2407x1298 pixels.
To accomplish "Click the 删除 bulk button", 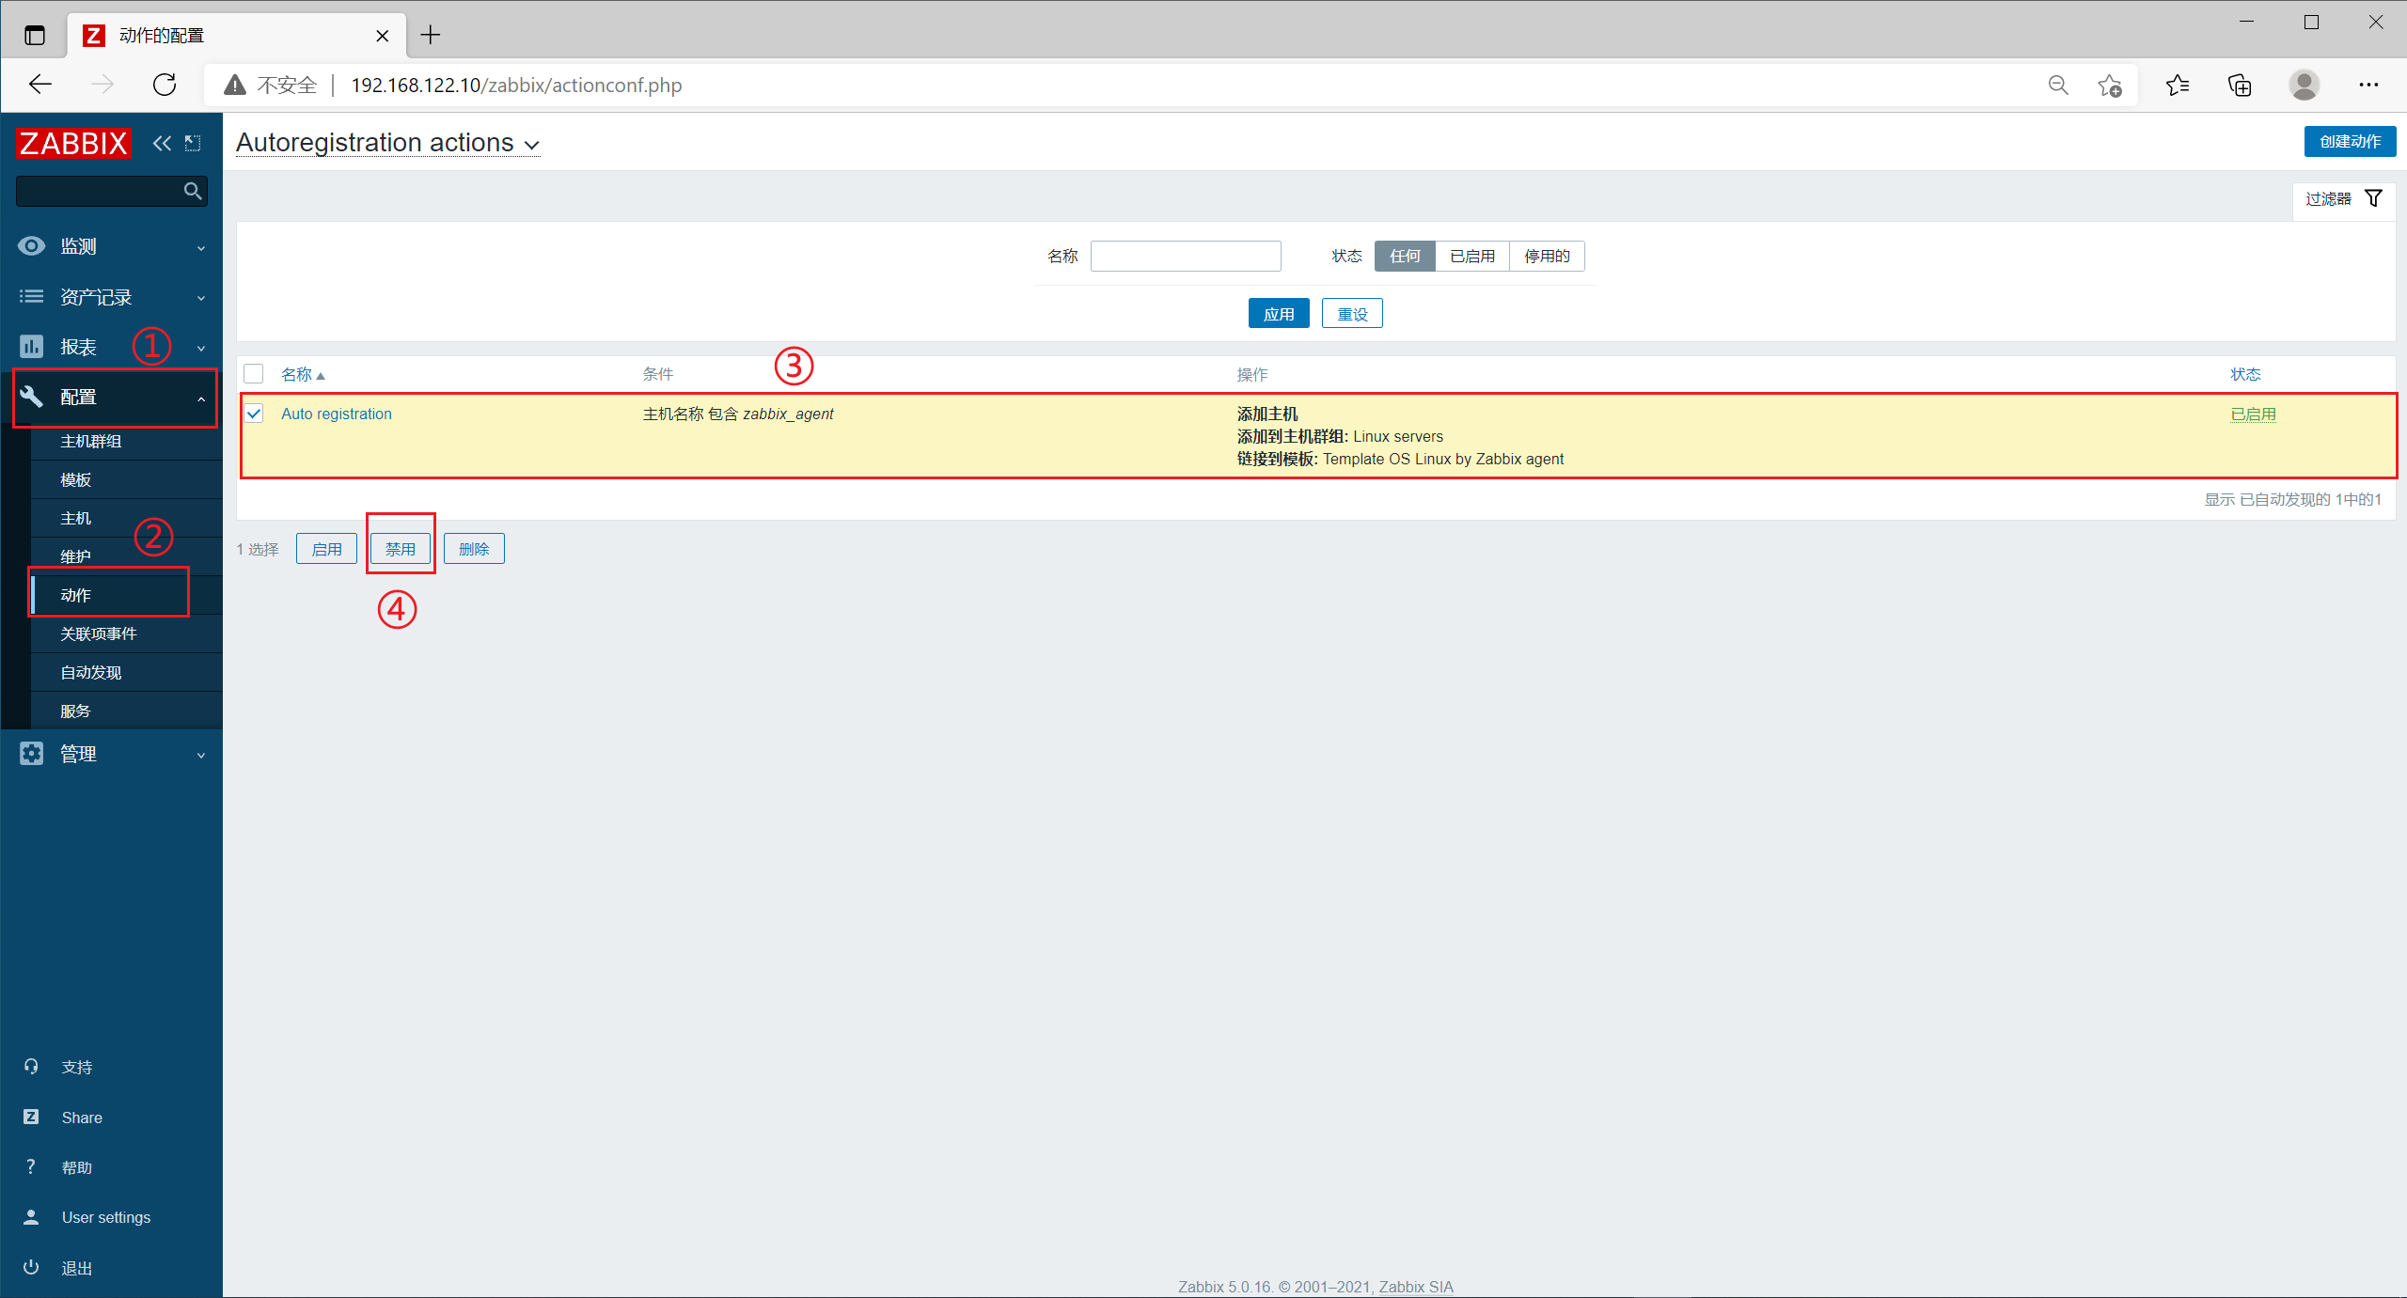I will pyautogui.click(x=474, y=549).
